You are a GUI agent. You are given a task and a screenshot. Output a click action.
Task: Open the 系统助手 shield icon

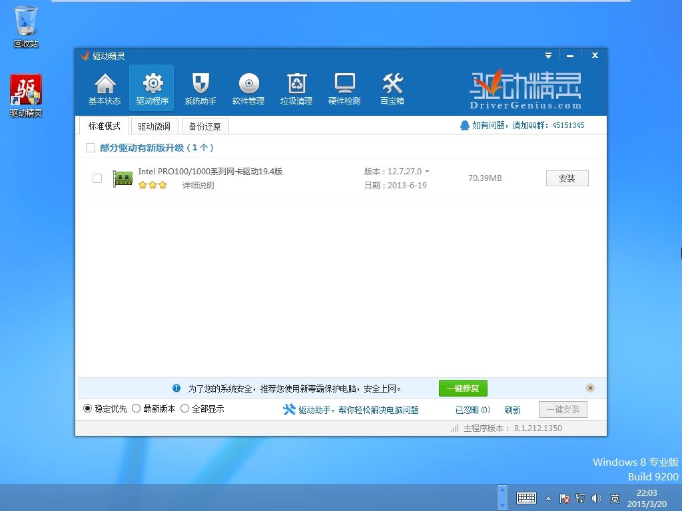pos(200,89)
